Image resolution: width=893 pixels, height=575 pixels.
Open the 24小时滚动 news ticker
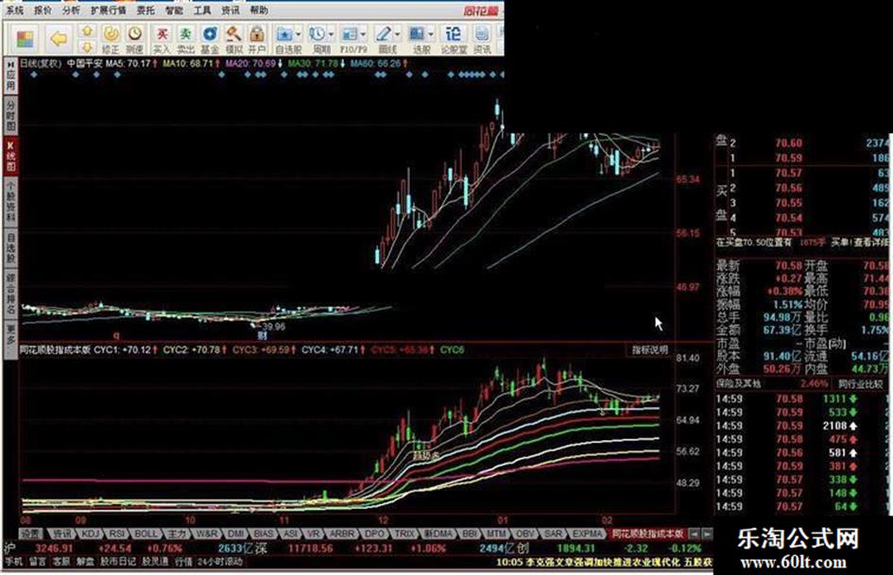220,562
